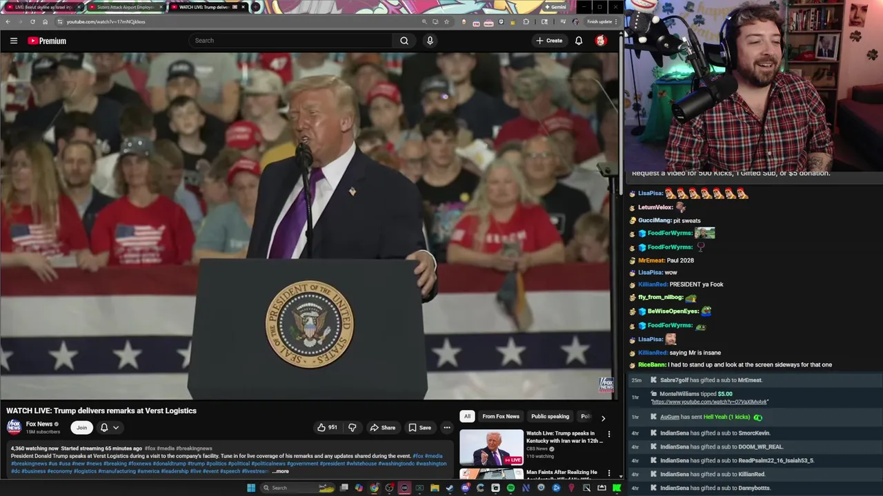Viewport: 883px width, 496px height.
Task: Click the YouTube search magnifier button
Action: [x=404, y=41]
